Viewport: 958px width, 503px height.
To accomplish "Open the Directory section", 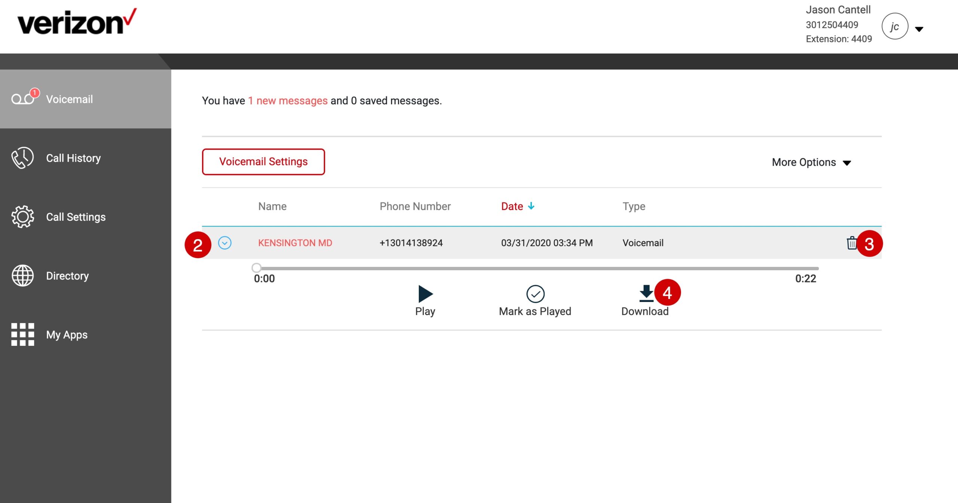I will pyautogui.click(x=85, y=276).
